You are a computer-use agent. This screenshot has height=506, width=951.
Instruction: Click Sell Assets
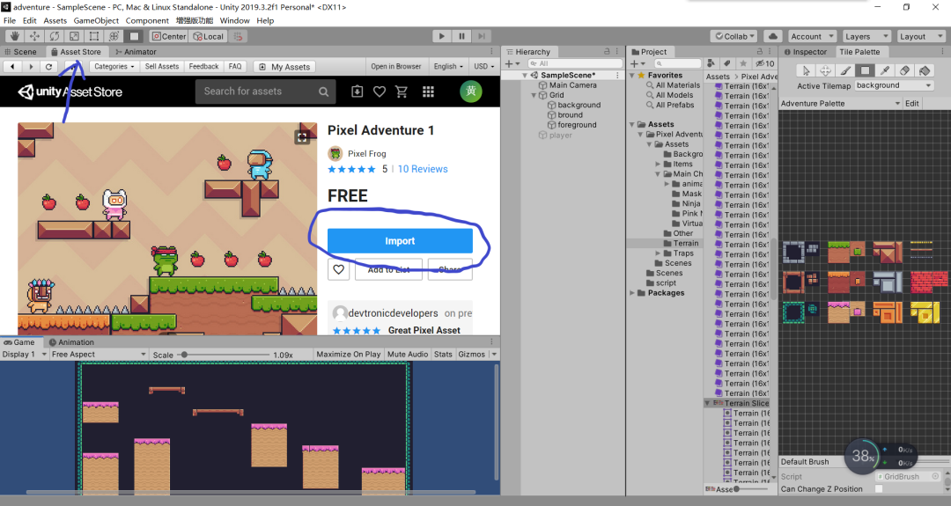coord(162,67)
